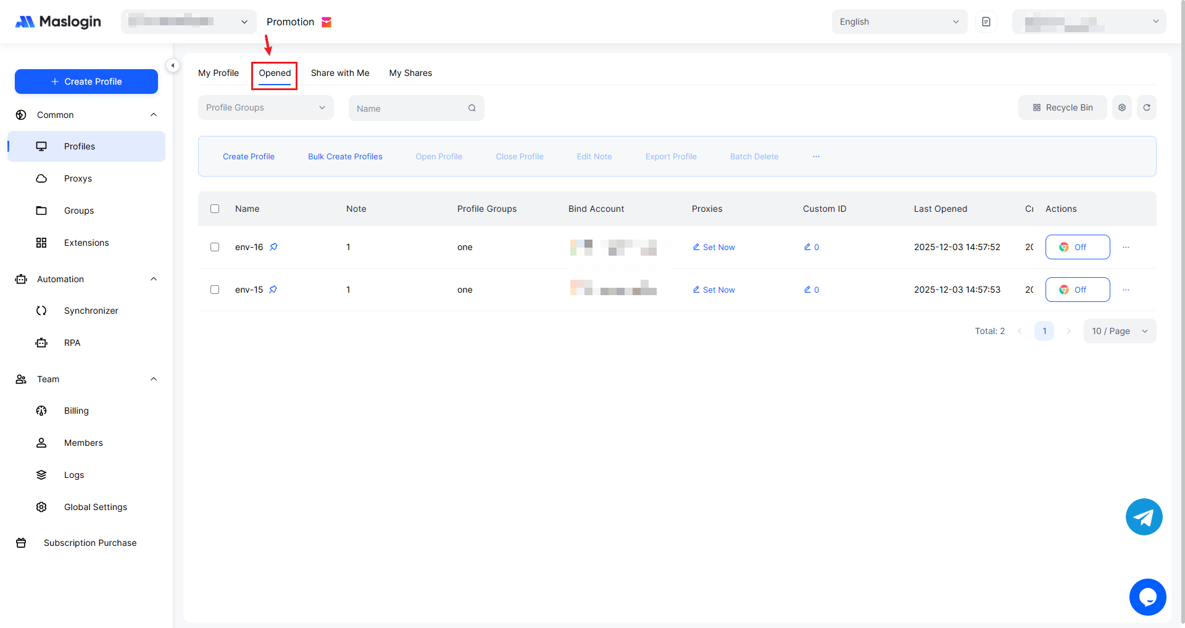The width and height of the screenshot is (1185, 628).
Task: Click the Name search input field
Action: click(x=410, y=109)
